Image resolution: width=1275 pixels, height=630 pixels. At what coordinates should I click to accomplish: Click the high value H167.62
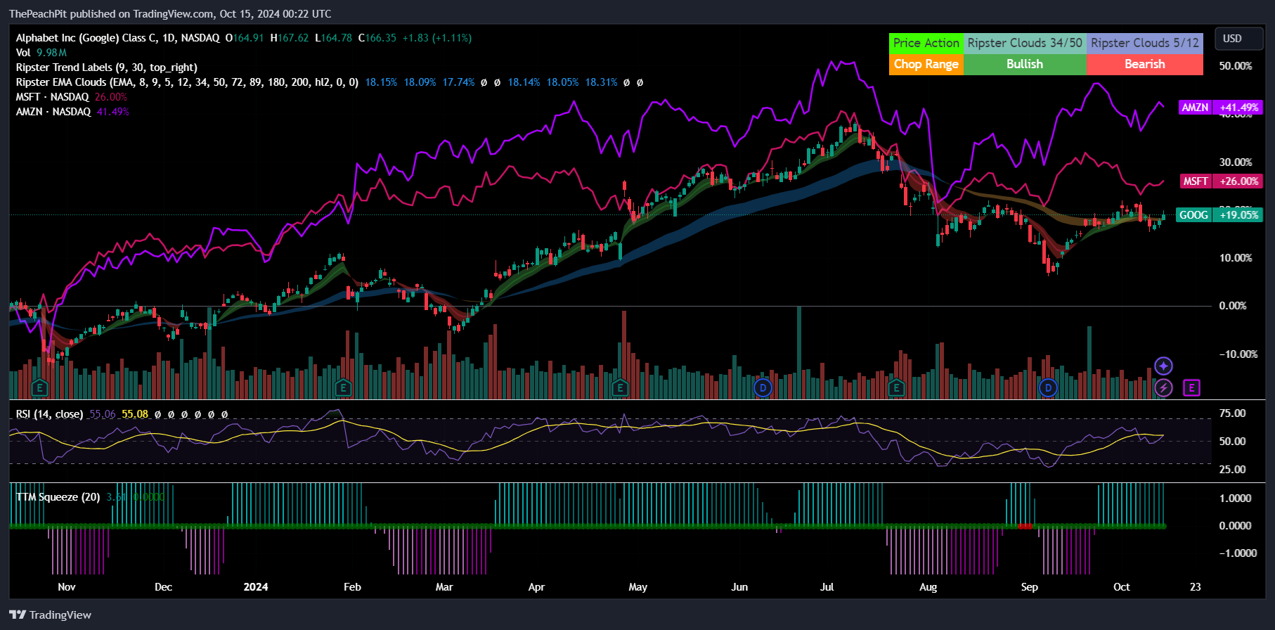click(290, 38)
